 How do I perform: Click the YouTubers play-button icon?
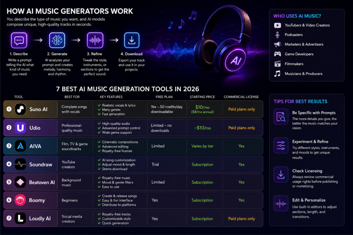(x=278, y=25)
